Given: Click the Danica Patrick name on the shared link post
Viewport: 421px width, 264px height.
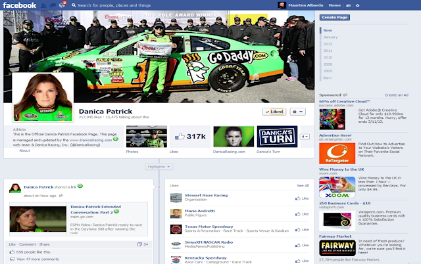Looking at the screenshot, I should coord(39,187).
